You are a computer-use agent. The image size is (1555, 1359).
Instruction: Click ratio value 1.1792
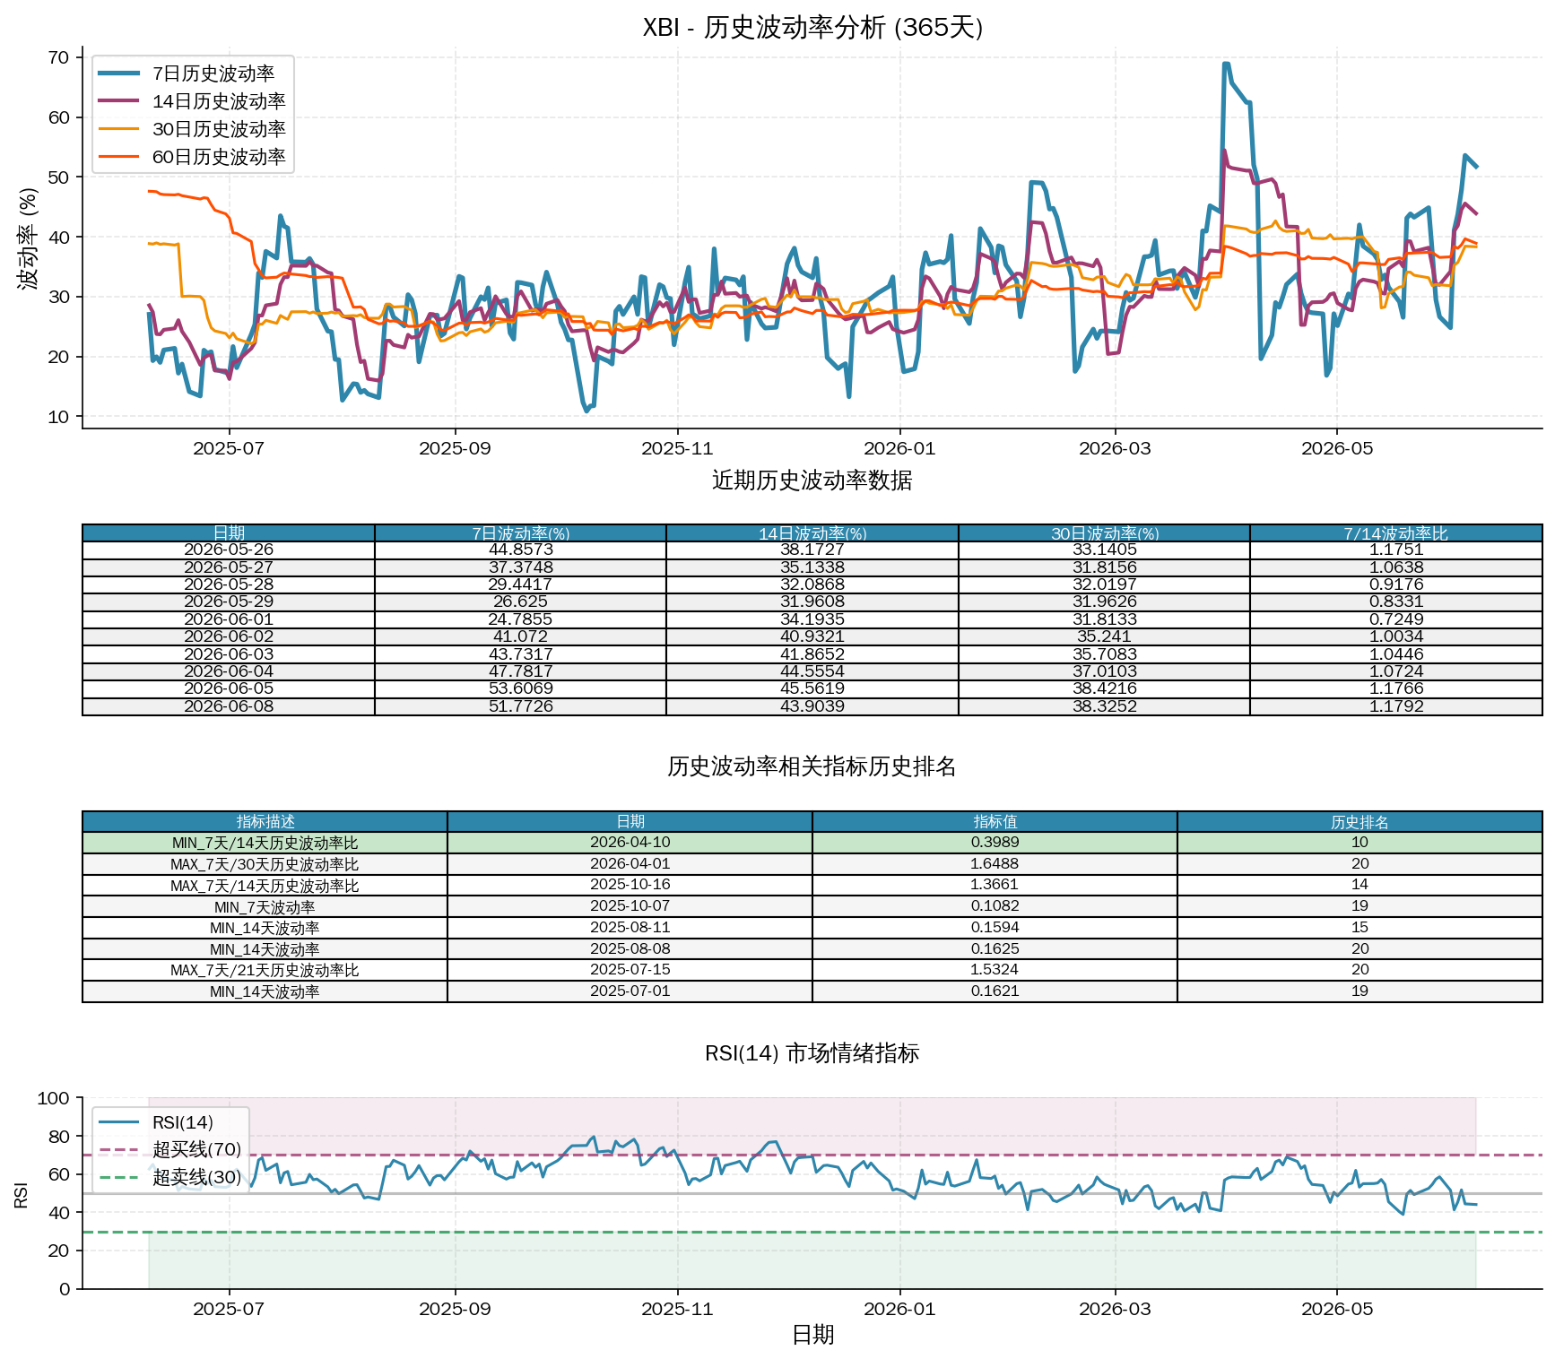point(1396,706)
